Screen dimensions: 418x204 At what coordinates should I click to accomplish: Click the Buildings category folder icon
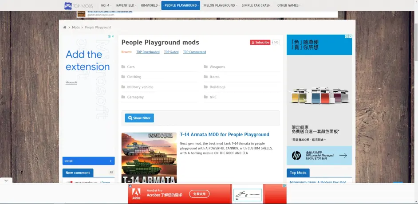[206, 87]
